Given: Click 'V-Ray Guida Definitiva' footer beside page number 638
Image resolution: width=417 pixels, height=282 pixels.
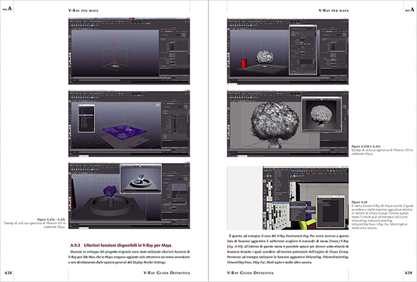Looking at the screenshot, I should [x=167, y=273].
